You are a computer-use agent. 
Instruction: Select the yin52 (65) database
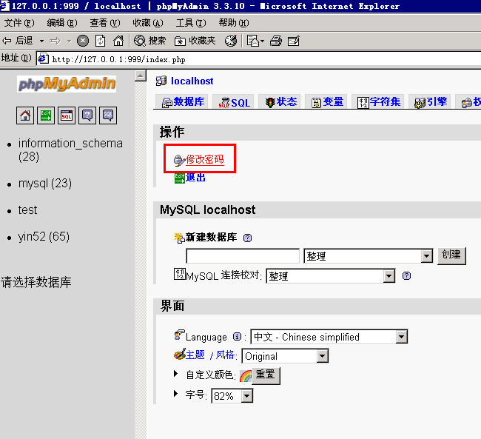click(x=44, y=237)
